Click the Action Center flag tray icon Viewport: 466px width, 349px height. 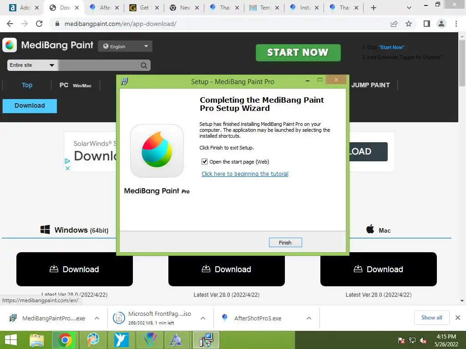click(401, 340)
